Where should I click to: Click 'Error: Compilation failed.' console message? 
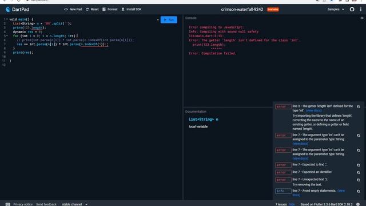click(x=212, y=53)
